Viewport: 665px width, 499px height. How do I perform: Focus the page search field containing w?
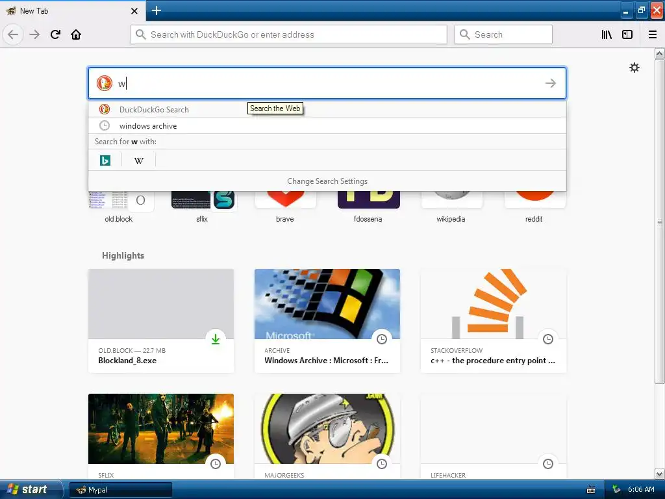[x=327, y=83]
